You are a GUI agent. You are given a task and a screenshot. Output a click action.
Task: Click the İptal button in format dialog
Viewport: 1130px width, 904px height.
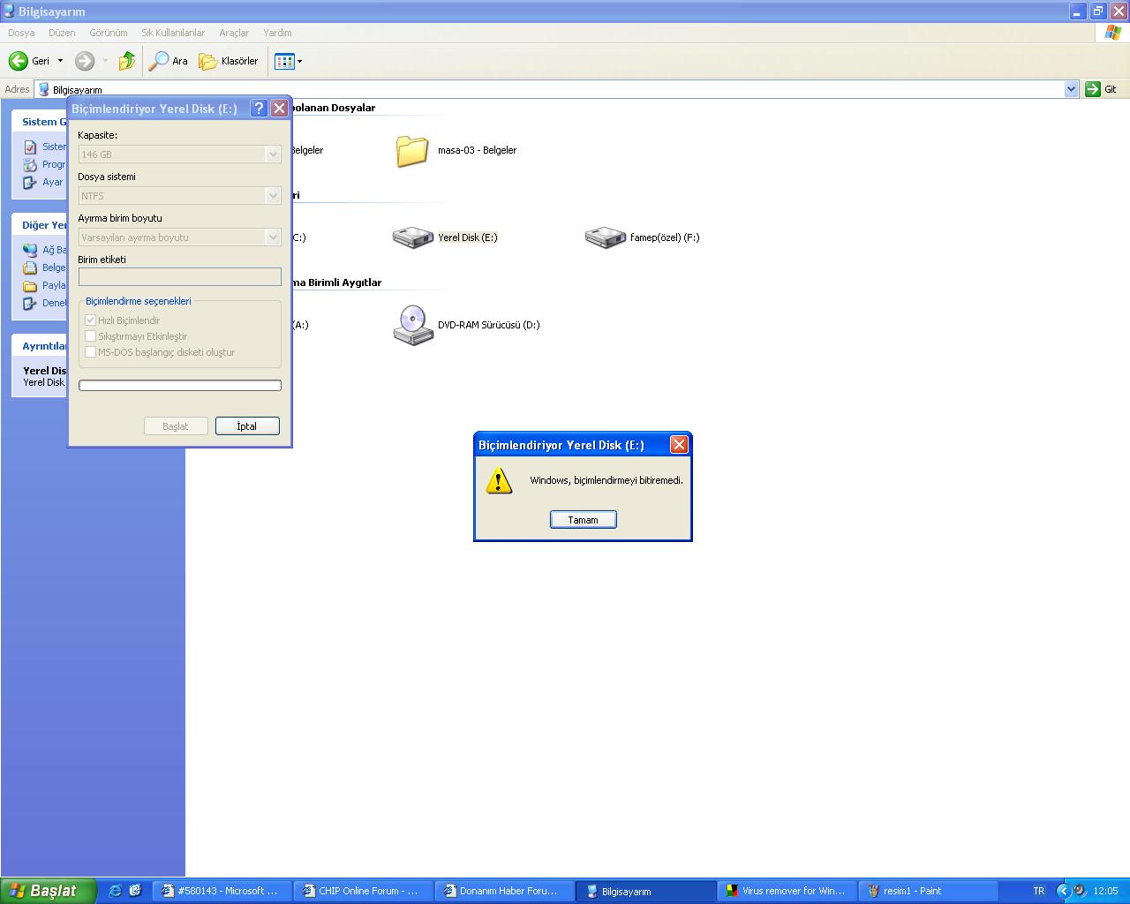click(247, 426)
